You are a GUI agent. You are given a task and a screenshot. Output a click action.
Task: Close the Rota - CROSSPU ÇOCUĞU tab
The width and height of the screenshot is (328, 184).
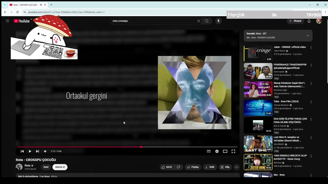(45, 5)
